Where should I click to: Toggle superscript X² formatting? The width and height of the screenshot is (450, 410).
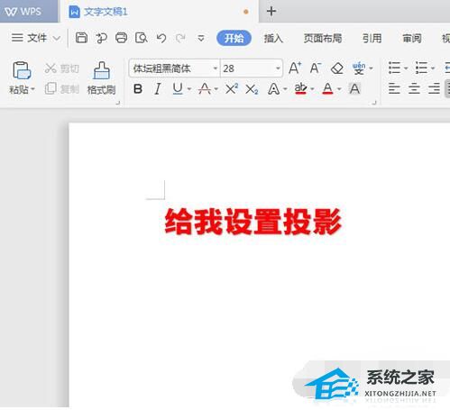pos(232,89)
